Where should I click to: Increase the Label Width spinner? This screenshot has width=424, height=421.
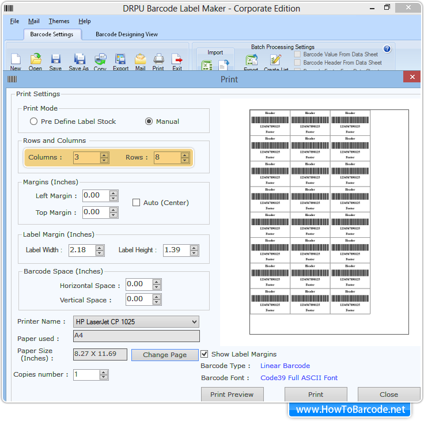tap(100, 248)
